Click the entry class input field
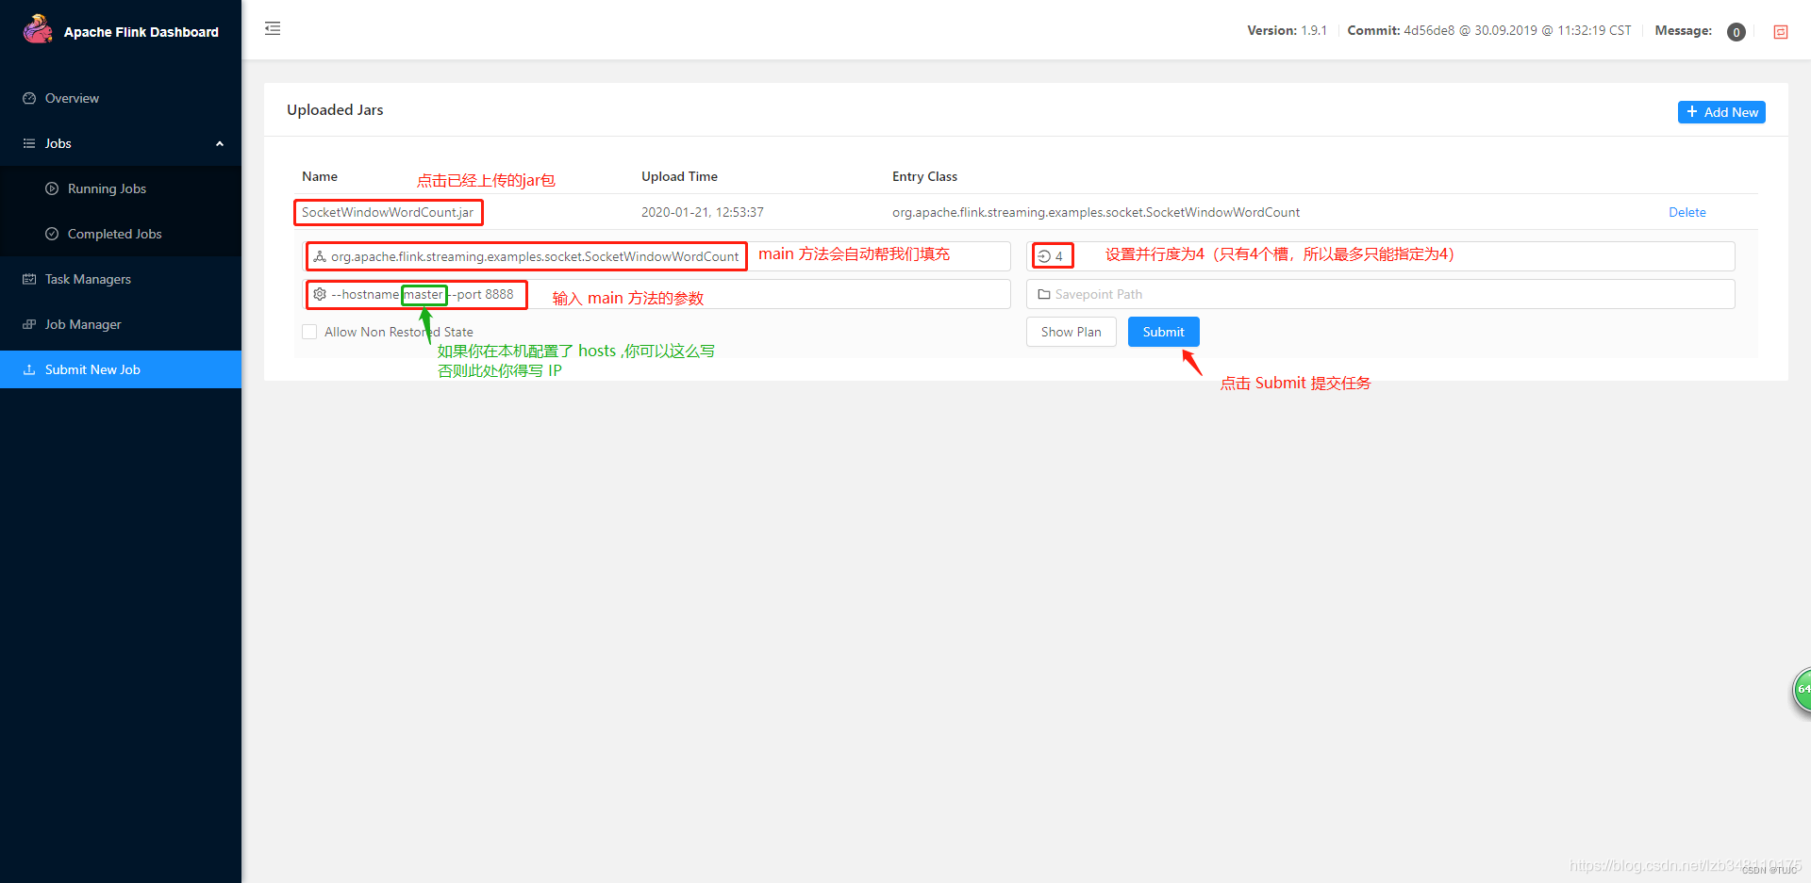Viewport: 1811px width, 883px height. pos(656,256)
